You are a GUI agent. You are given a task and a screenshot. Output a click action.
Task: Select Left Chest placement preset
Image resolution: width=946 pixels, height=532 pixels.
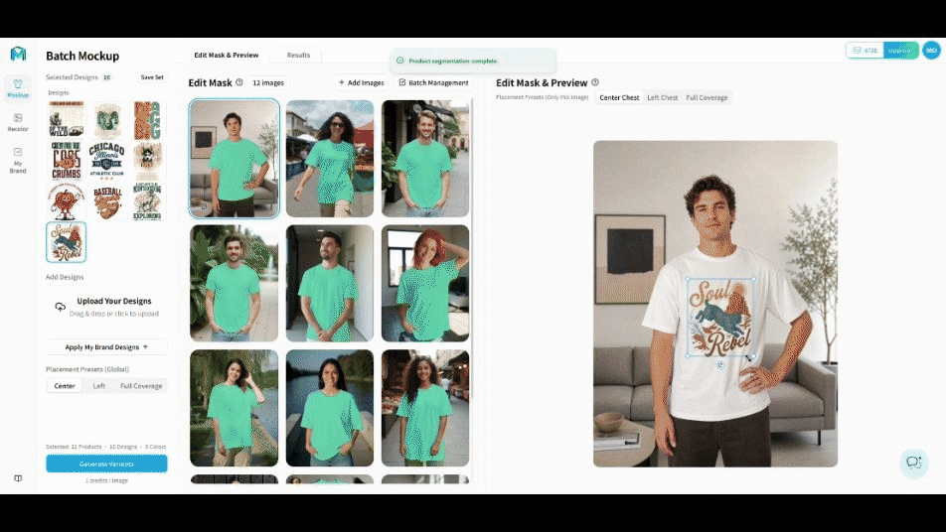663,97
